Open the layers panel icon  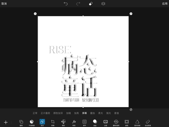(x=103, y=4)
